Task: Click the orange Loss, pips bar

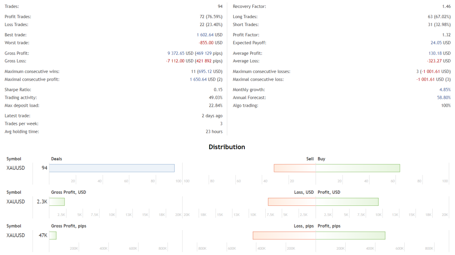Action: [x=284, y=236]
